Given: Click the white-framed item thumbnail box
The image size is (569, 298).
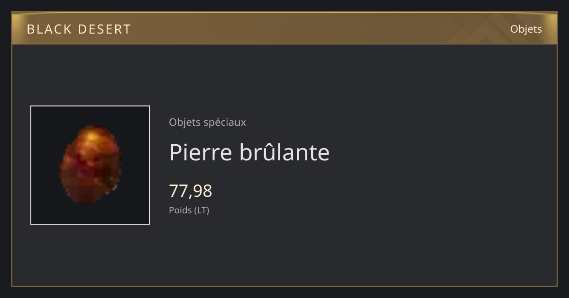Looking at the screenshot, I should (90, 165).
